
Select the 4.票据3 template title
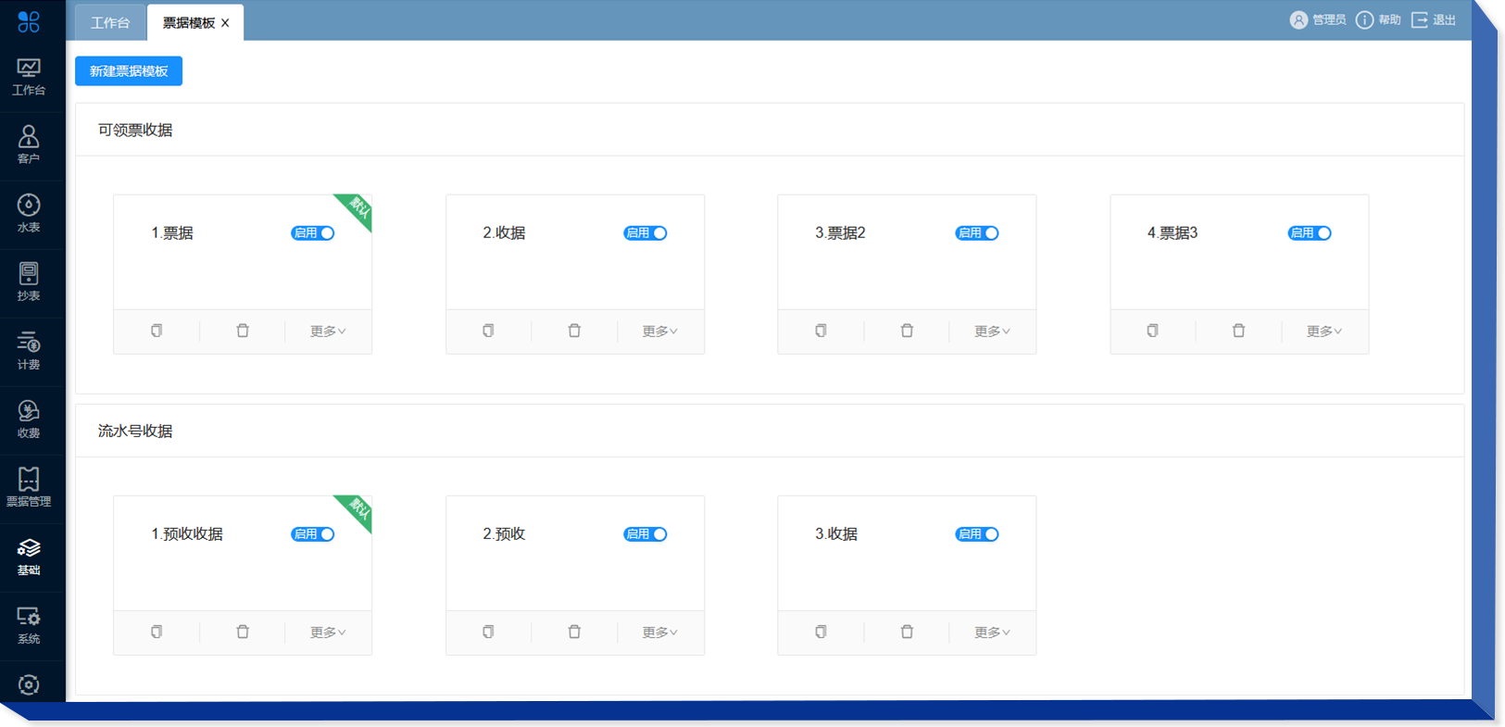[x=1173, y=233]
